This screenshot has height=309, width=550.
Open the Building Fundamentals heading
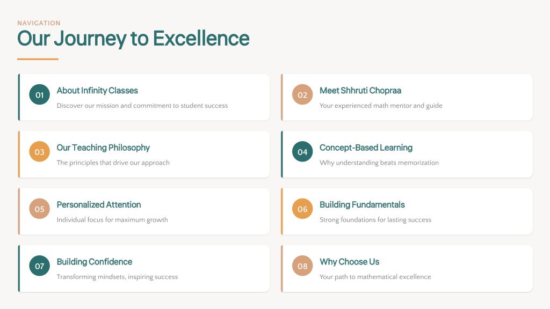click(x=362, y=204)
